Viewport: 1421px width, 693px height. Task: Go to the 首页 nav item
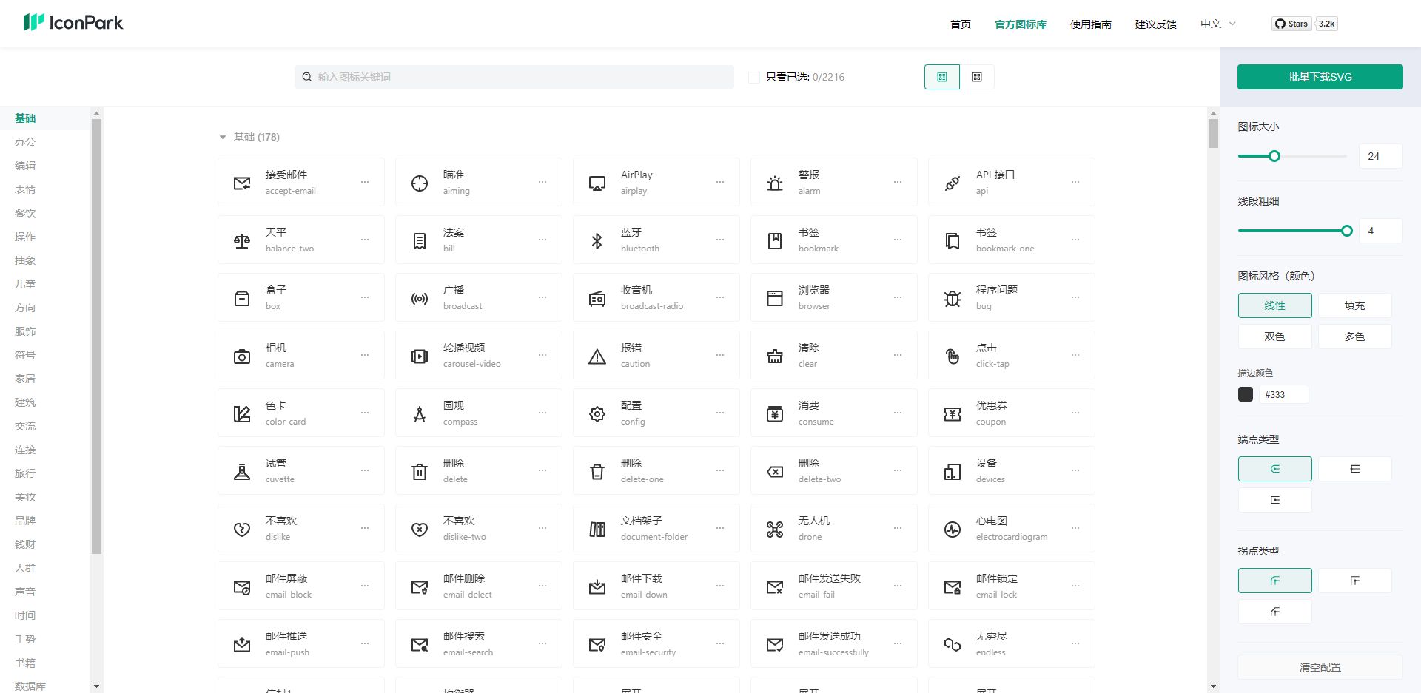(961, 24)
